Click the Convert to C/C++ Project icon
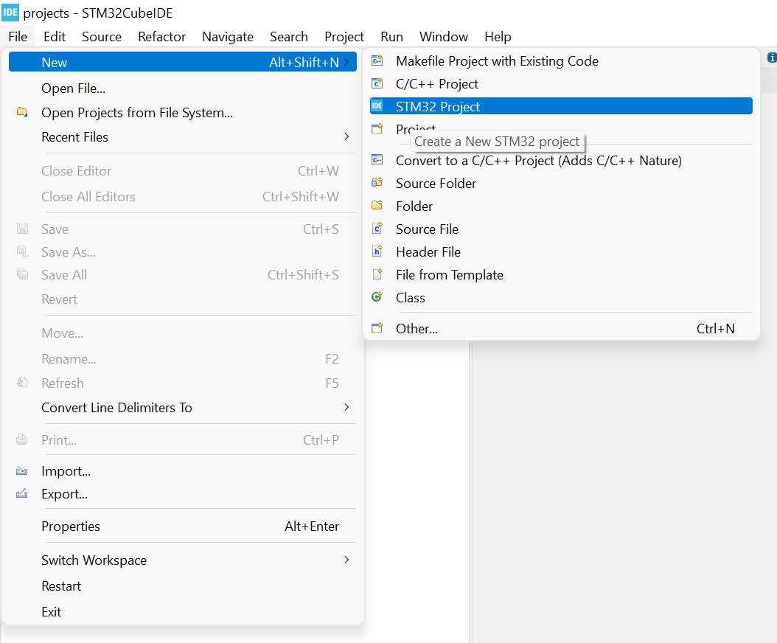 (377, 159)
